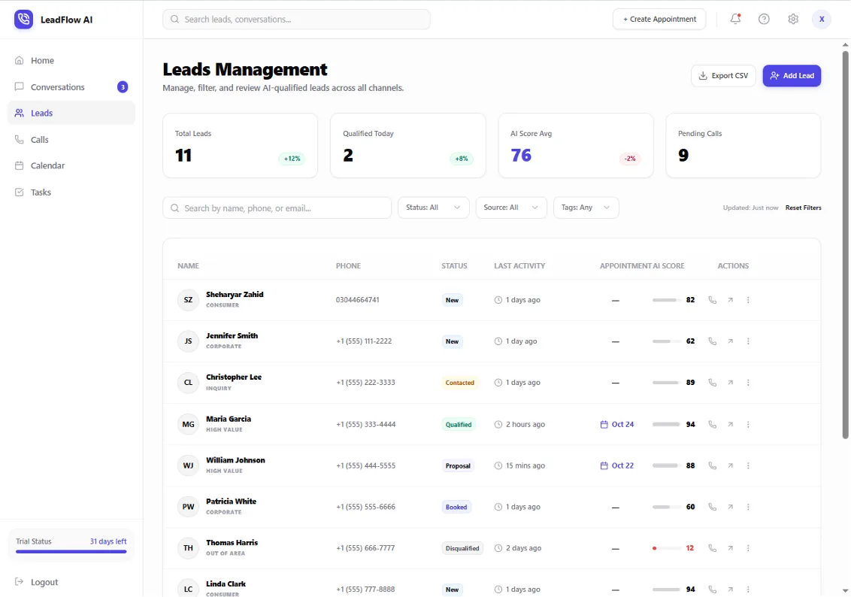The image size is (851, 597).
Task: Click Thomas Harris's red AI score bar
Action: [x=667, y=548]
